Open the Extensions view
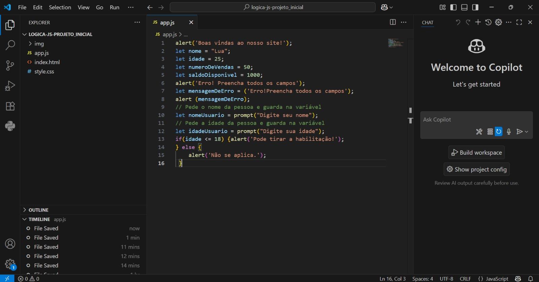Image resolution: width=539 pixels, height=282 pixels. 10,106
